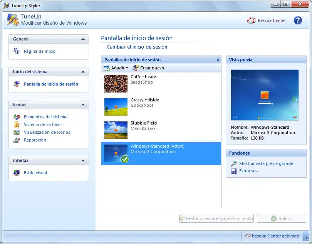Open Elementos del sistema

(45, 117)
